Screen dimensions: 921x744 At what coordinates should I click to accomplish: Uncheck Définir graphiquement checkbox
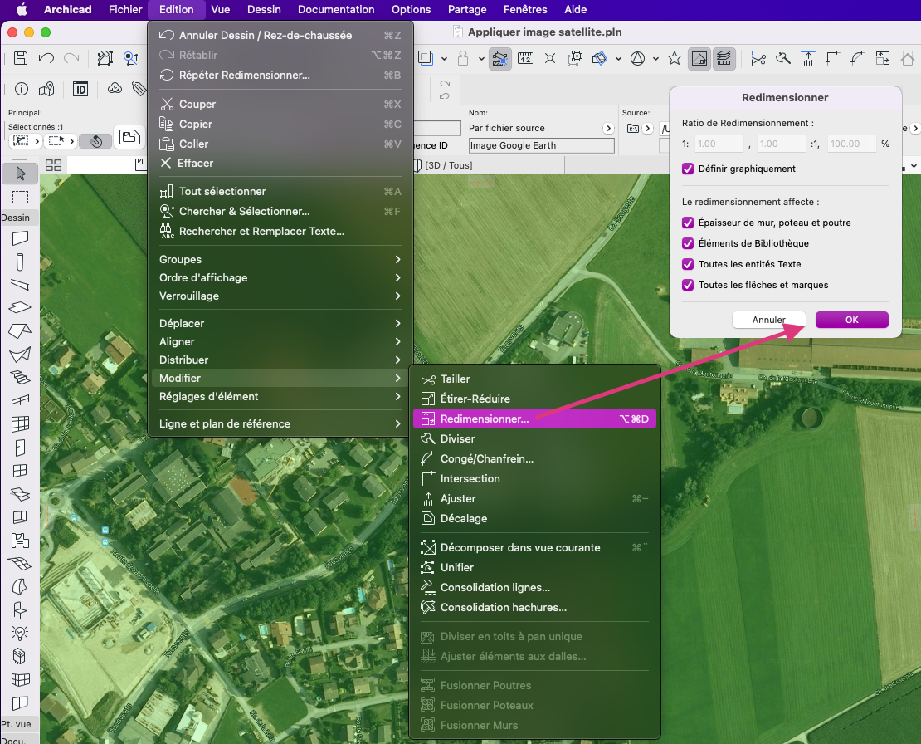click(x=688, y=169)
